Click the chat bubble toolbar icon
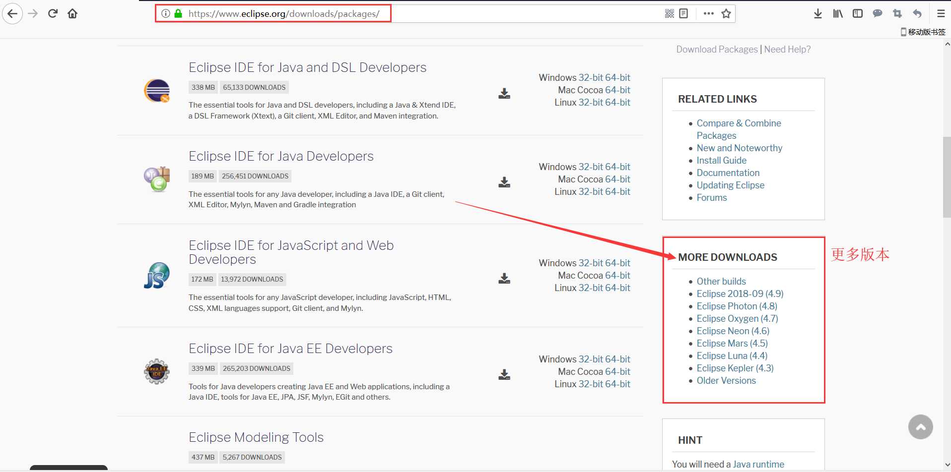951x472 pixels. (x=878, y=13)
